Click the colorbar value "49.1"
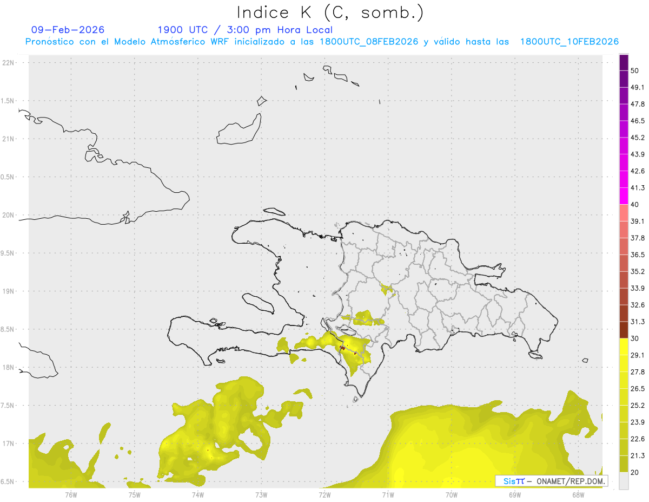Image resolution: width=649 pixels, height=502 pixels. click(638, 88)
